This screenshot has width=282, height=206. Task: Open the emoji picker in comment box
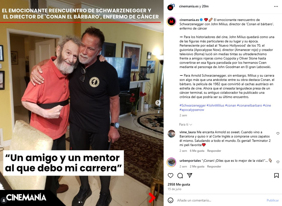[x=170, y=200]
